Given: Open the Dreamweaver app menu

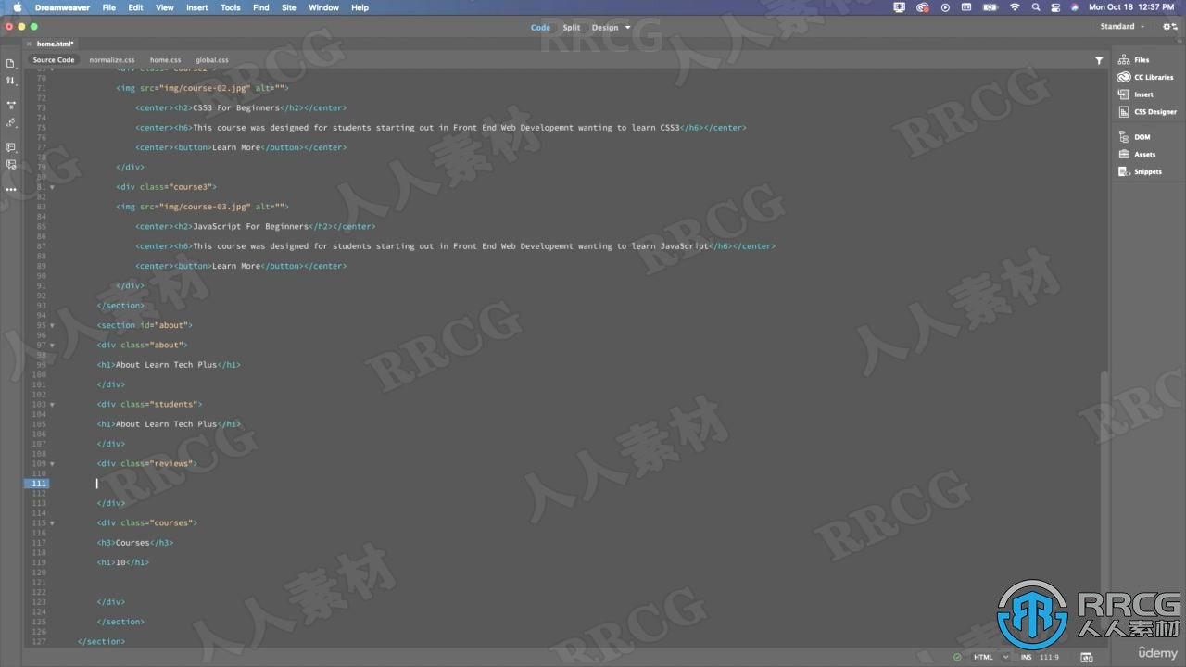Looking at the screenshot, I should (63, 7).
